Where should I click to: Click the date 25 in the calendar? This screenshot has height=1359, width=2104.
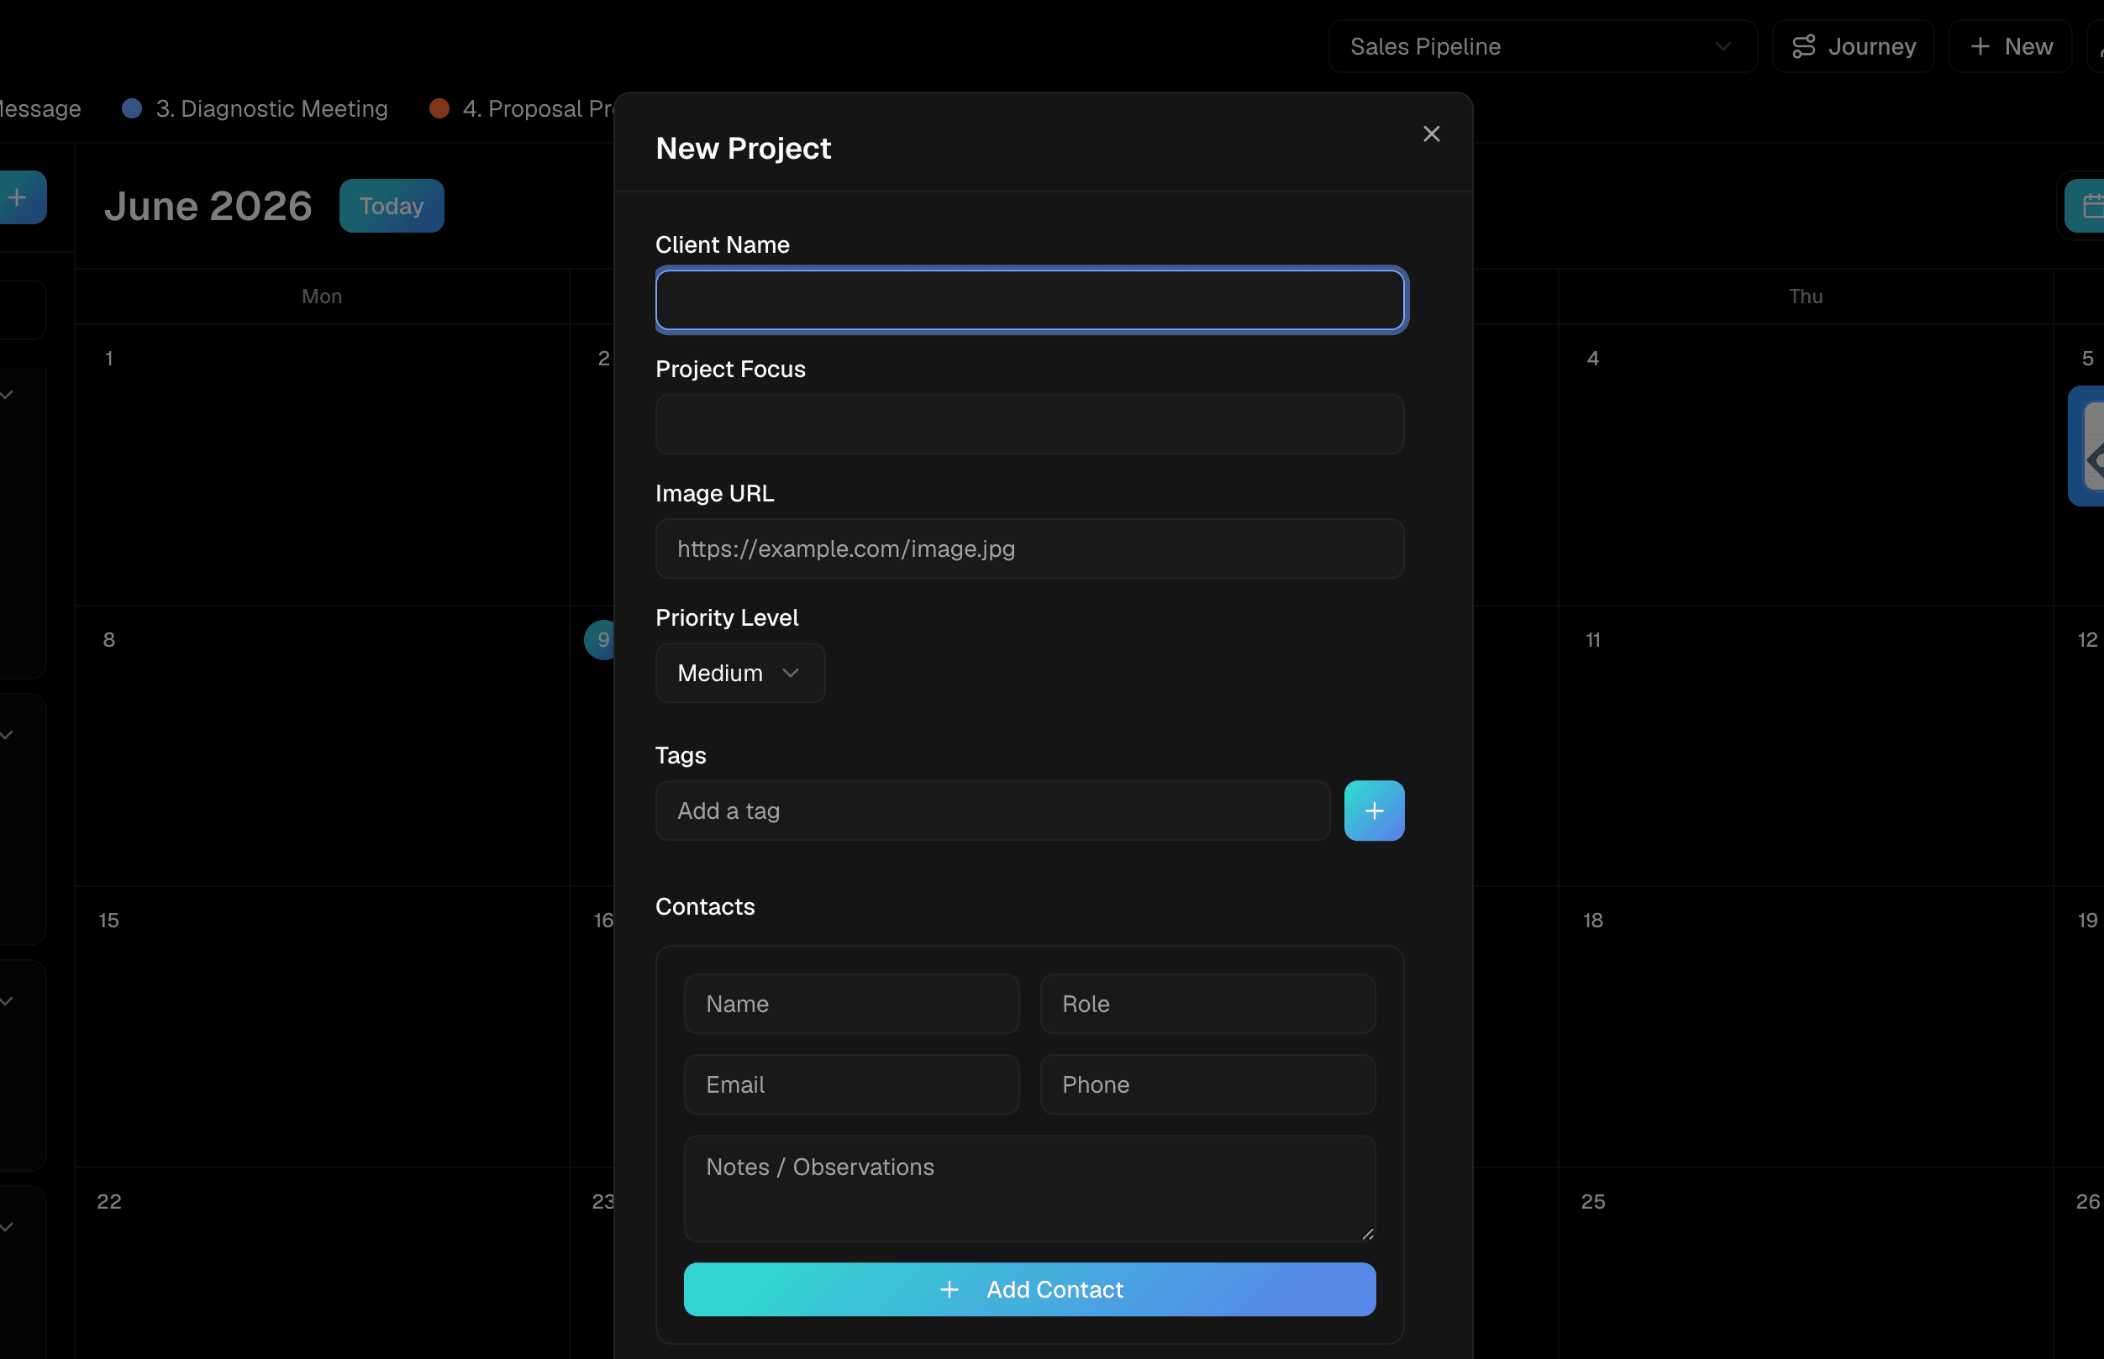click(1592, 1202)
